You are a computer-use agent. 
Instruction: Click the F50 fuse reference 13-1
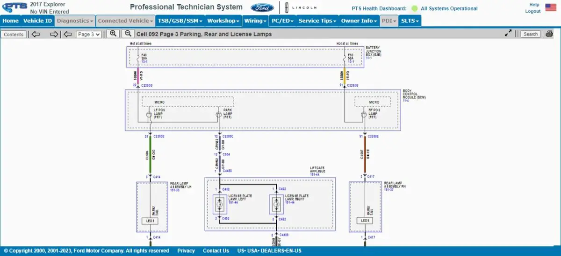351,61
